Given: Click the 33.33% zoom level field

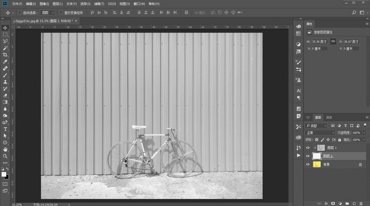Looking at the screenshot, I should 17,205.
